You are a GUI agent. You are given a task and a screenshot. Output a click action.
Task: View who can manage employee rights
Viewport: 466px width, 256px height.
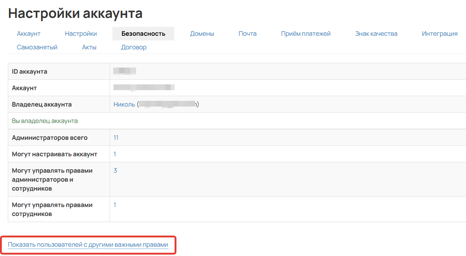pos(114,204)
